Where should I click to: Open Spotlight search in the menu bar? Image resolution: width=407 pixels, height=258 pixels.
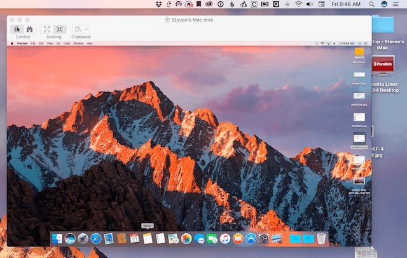click(x=370, y=4)
